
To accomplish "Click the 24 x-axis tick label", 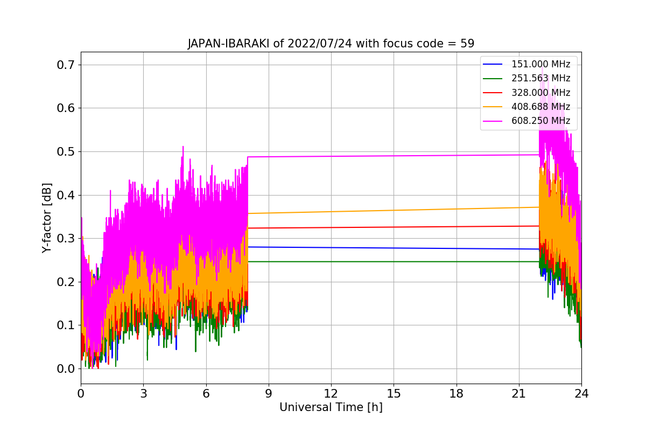I will (x=581, y=393).
